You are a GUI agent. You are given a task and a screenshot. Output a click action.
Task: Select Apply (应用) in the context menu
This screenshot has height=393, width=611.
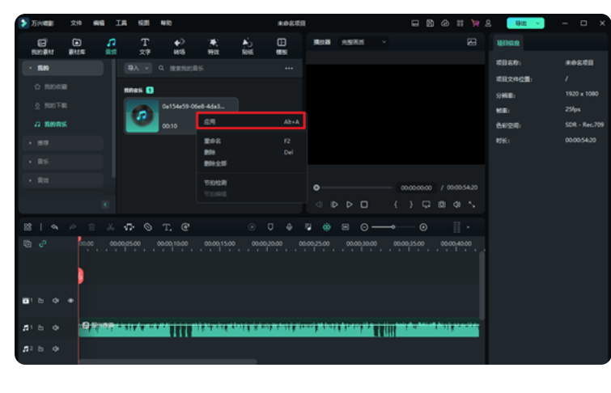tap(250, 121)
